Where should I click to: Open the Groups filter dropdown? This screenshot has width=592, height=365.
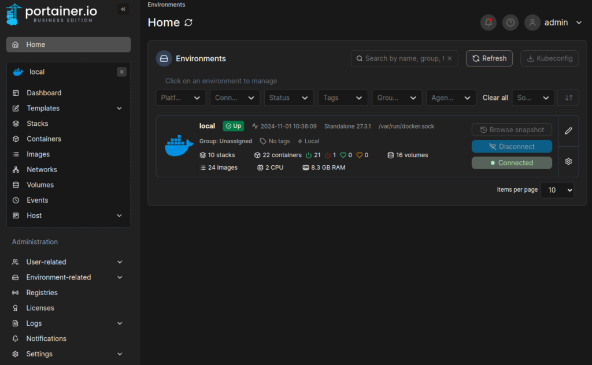pos(397,98)
